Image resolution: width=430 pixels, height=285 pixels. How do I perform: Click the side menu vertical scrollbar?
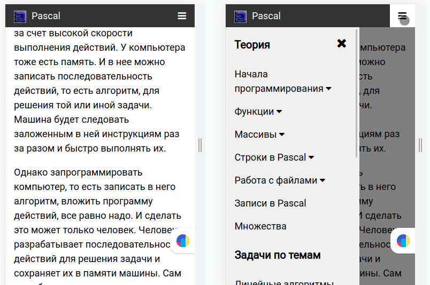[x=357, y=93]
